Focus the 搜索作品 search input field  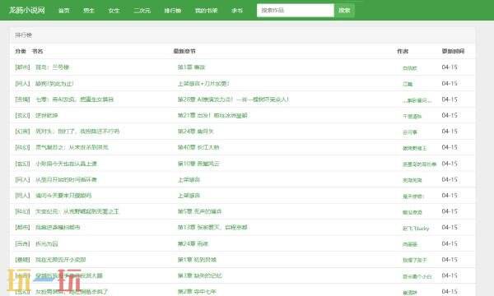click(x=296, y=11)
